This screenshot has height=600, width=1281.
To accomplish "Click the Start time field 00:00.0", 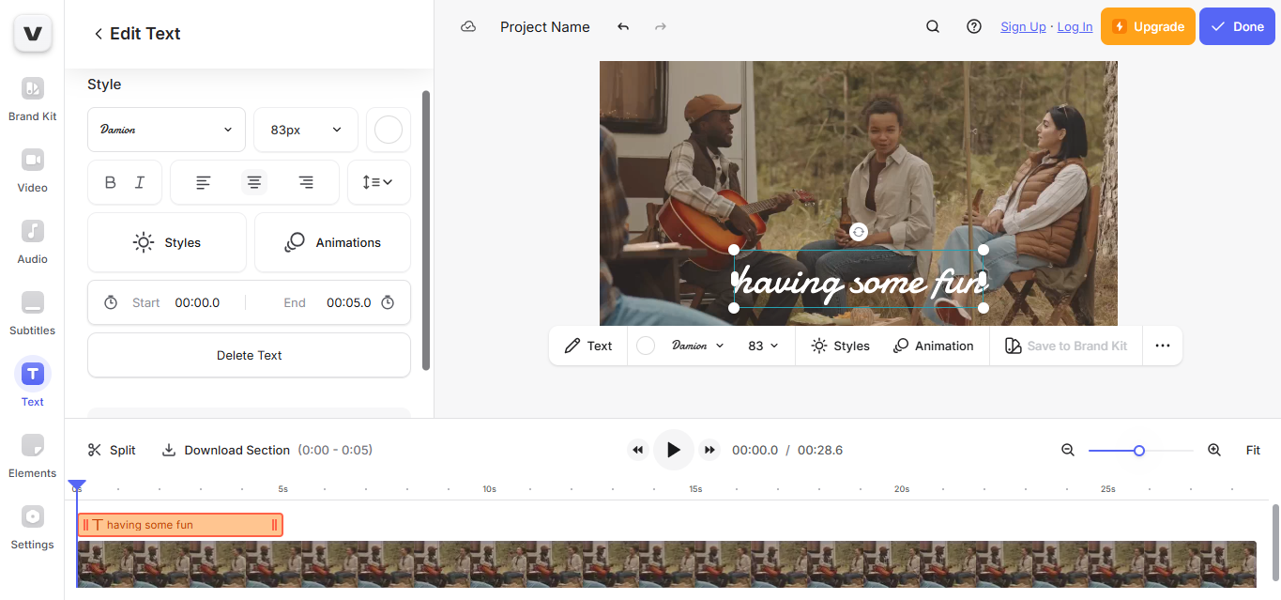I will [x=197, y=302].
